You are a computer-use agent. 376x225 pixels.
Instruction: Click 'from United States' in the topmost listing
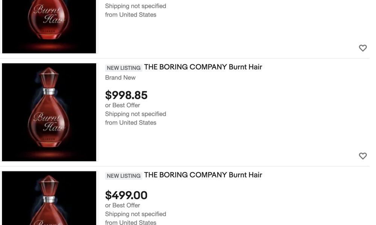131,15
